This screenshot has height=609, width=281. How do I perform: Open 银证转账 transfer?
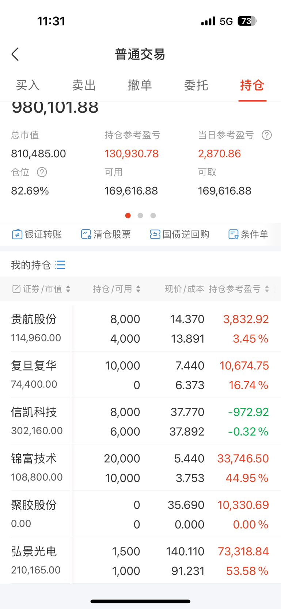(x=37, y=234)
